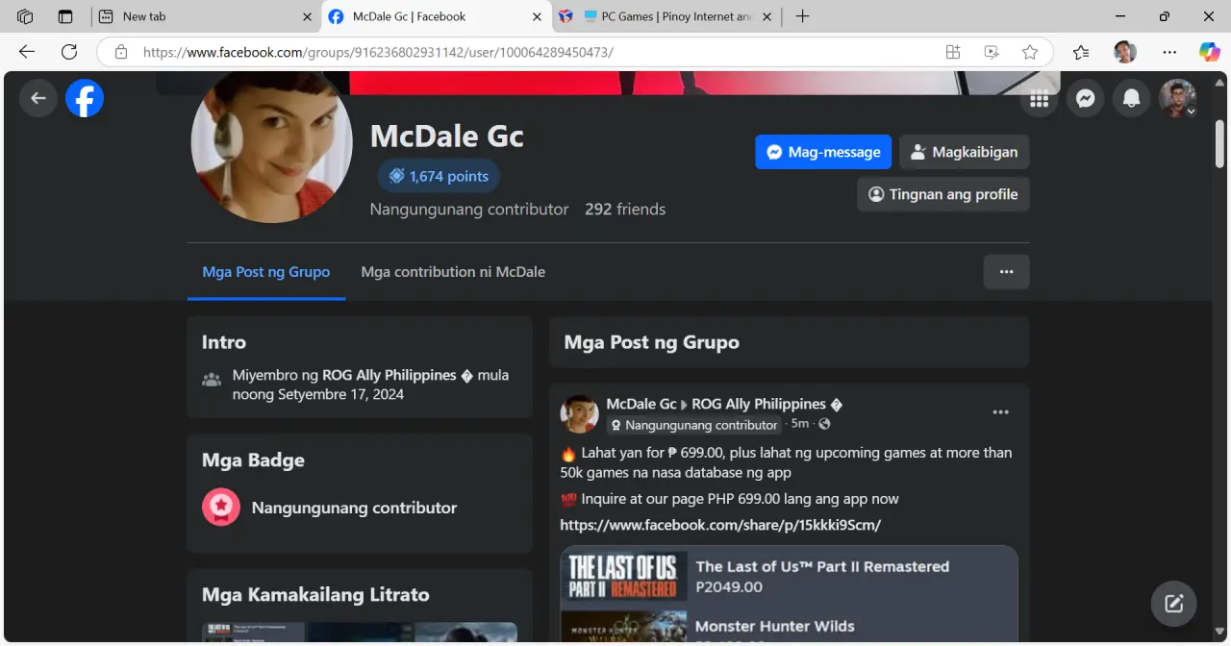
Task: Refresh the page with the reload icon
Action: pyautogui.click(x=69, y=52)
